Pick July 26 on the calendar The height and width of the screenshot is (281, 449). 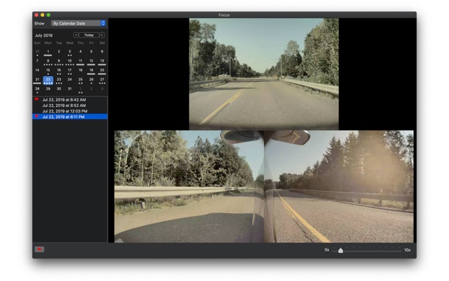coord(91,80)
